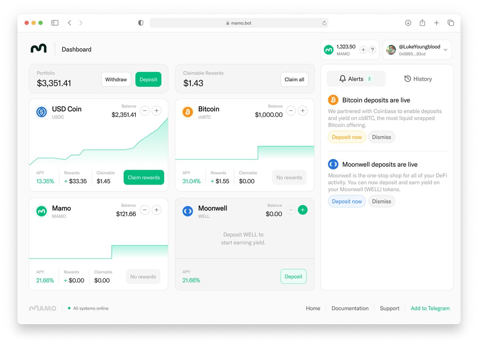Click the MAMO footer logo

[43, 308]
